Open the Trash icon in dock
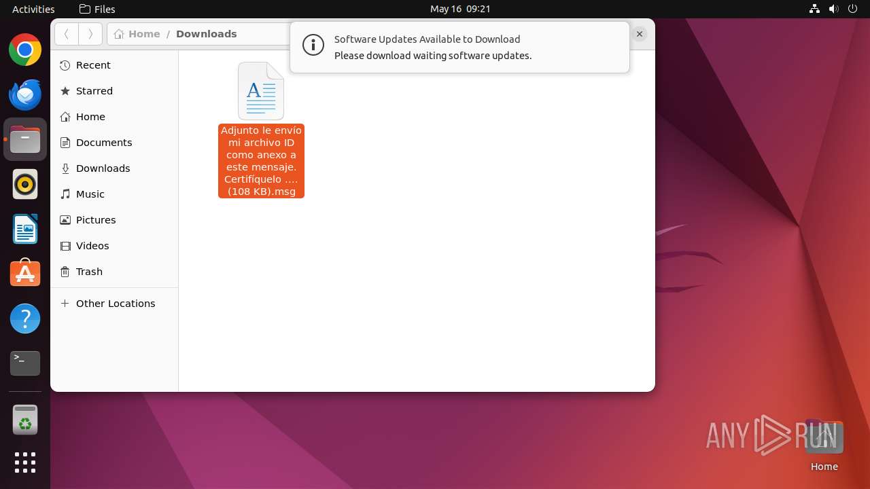The width and height of the screenshot is (870, 489). (25, 419)
